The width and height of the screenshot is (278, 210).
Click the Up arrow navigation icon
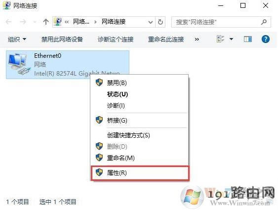click(46, 22)
